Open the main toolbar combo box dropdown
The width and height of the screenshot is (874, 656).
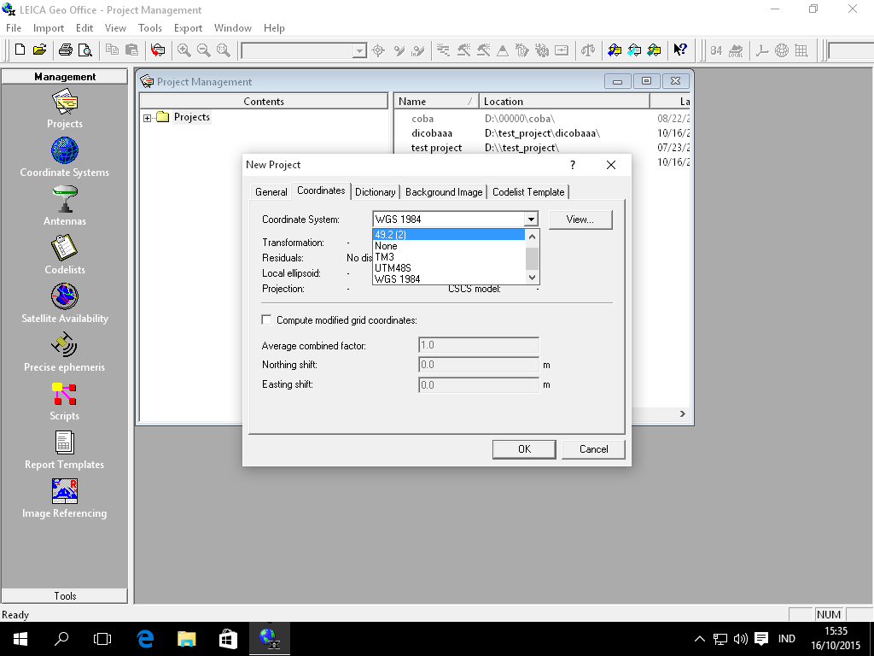click(x=359, y=50)
